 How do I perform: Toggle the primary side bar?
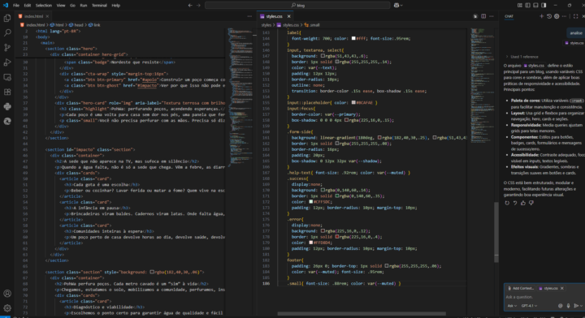point(527,5)
